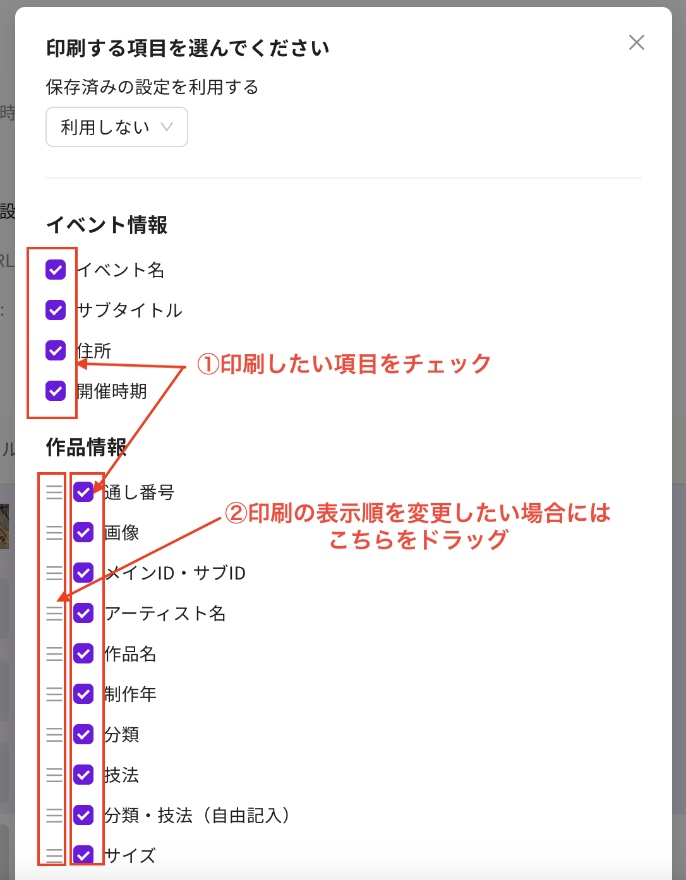Open the 利用しない saved settings dropdown

(x=116, y=127)
